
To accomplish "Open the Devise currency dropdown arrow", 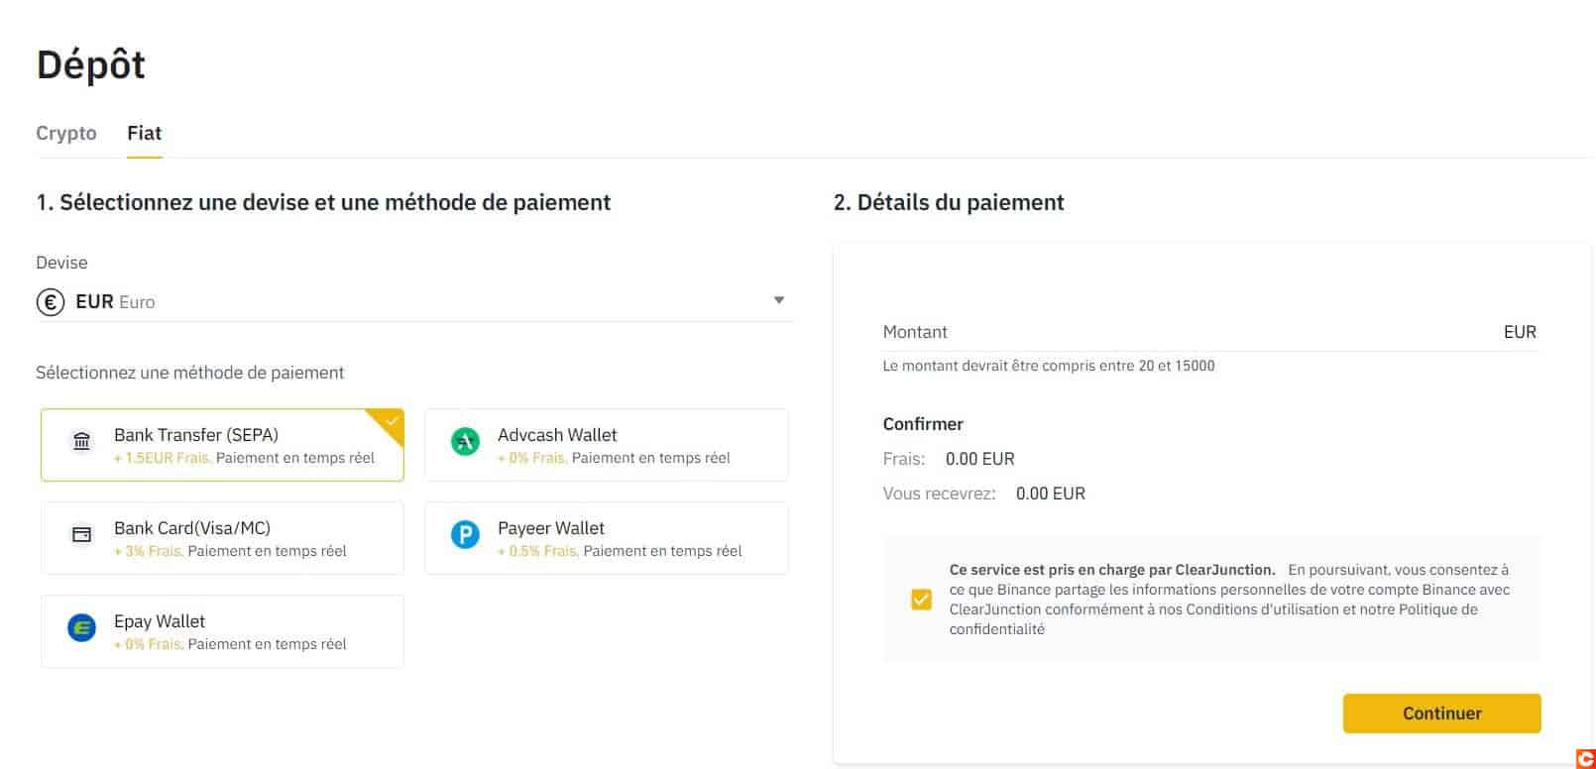I will tap(779, 300).
